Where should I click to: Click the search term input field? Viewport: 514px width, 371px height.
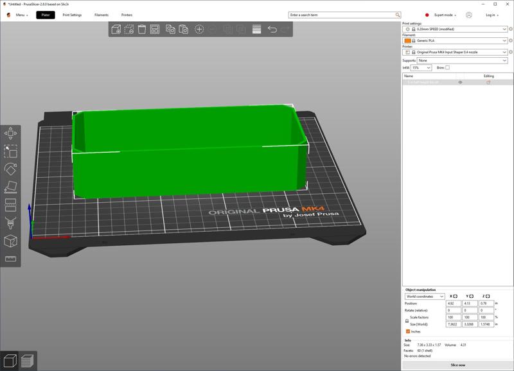click(x=342, y=15)
